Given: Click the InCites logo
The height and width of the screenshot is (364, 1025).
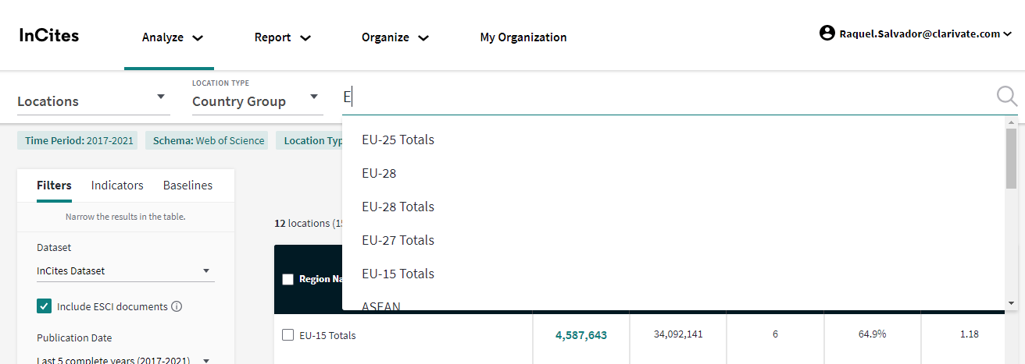Looking at the screenshot, I should [x=48, y=36].
